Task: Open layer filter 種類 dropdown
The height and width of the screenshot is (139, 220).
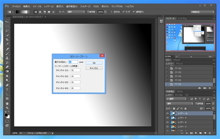Action: coord(176,99)
